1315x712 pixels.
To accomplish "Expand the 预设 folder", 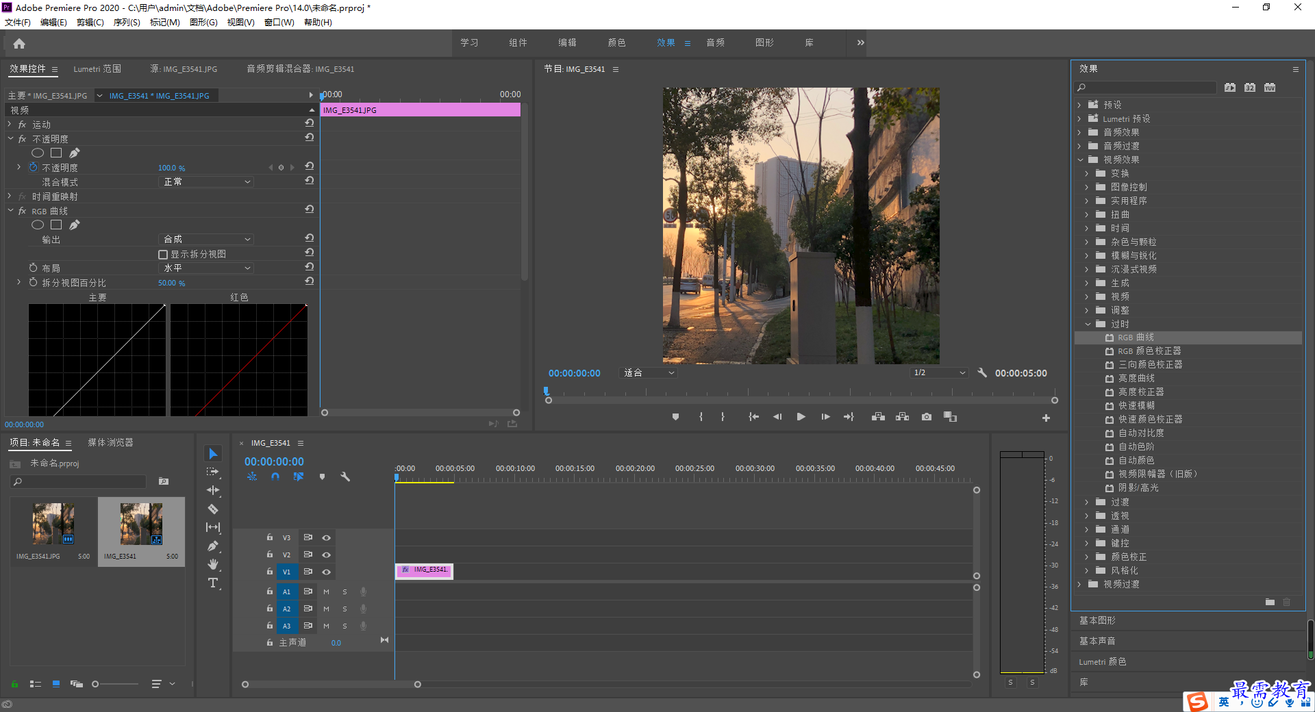I will coord(1079,105).
